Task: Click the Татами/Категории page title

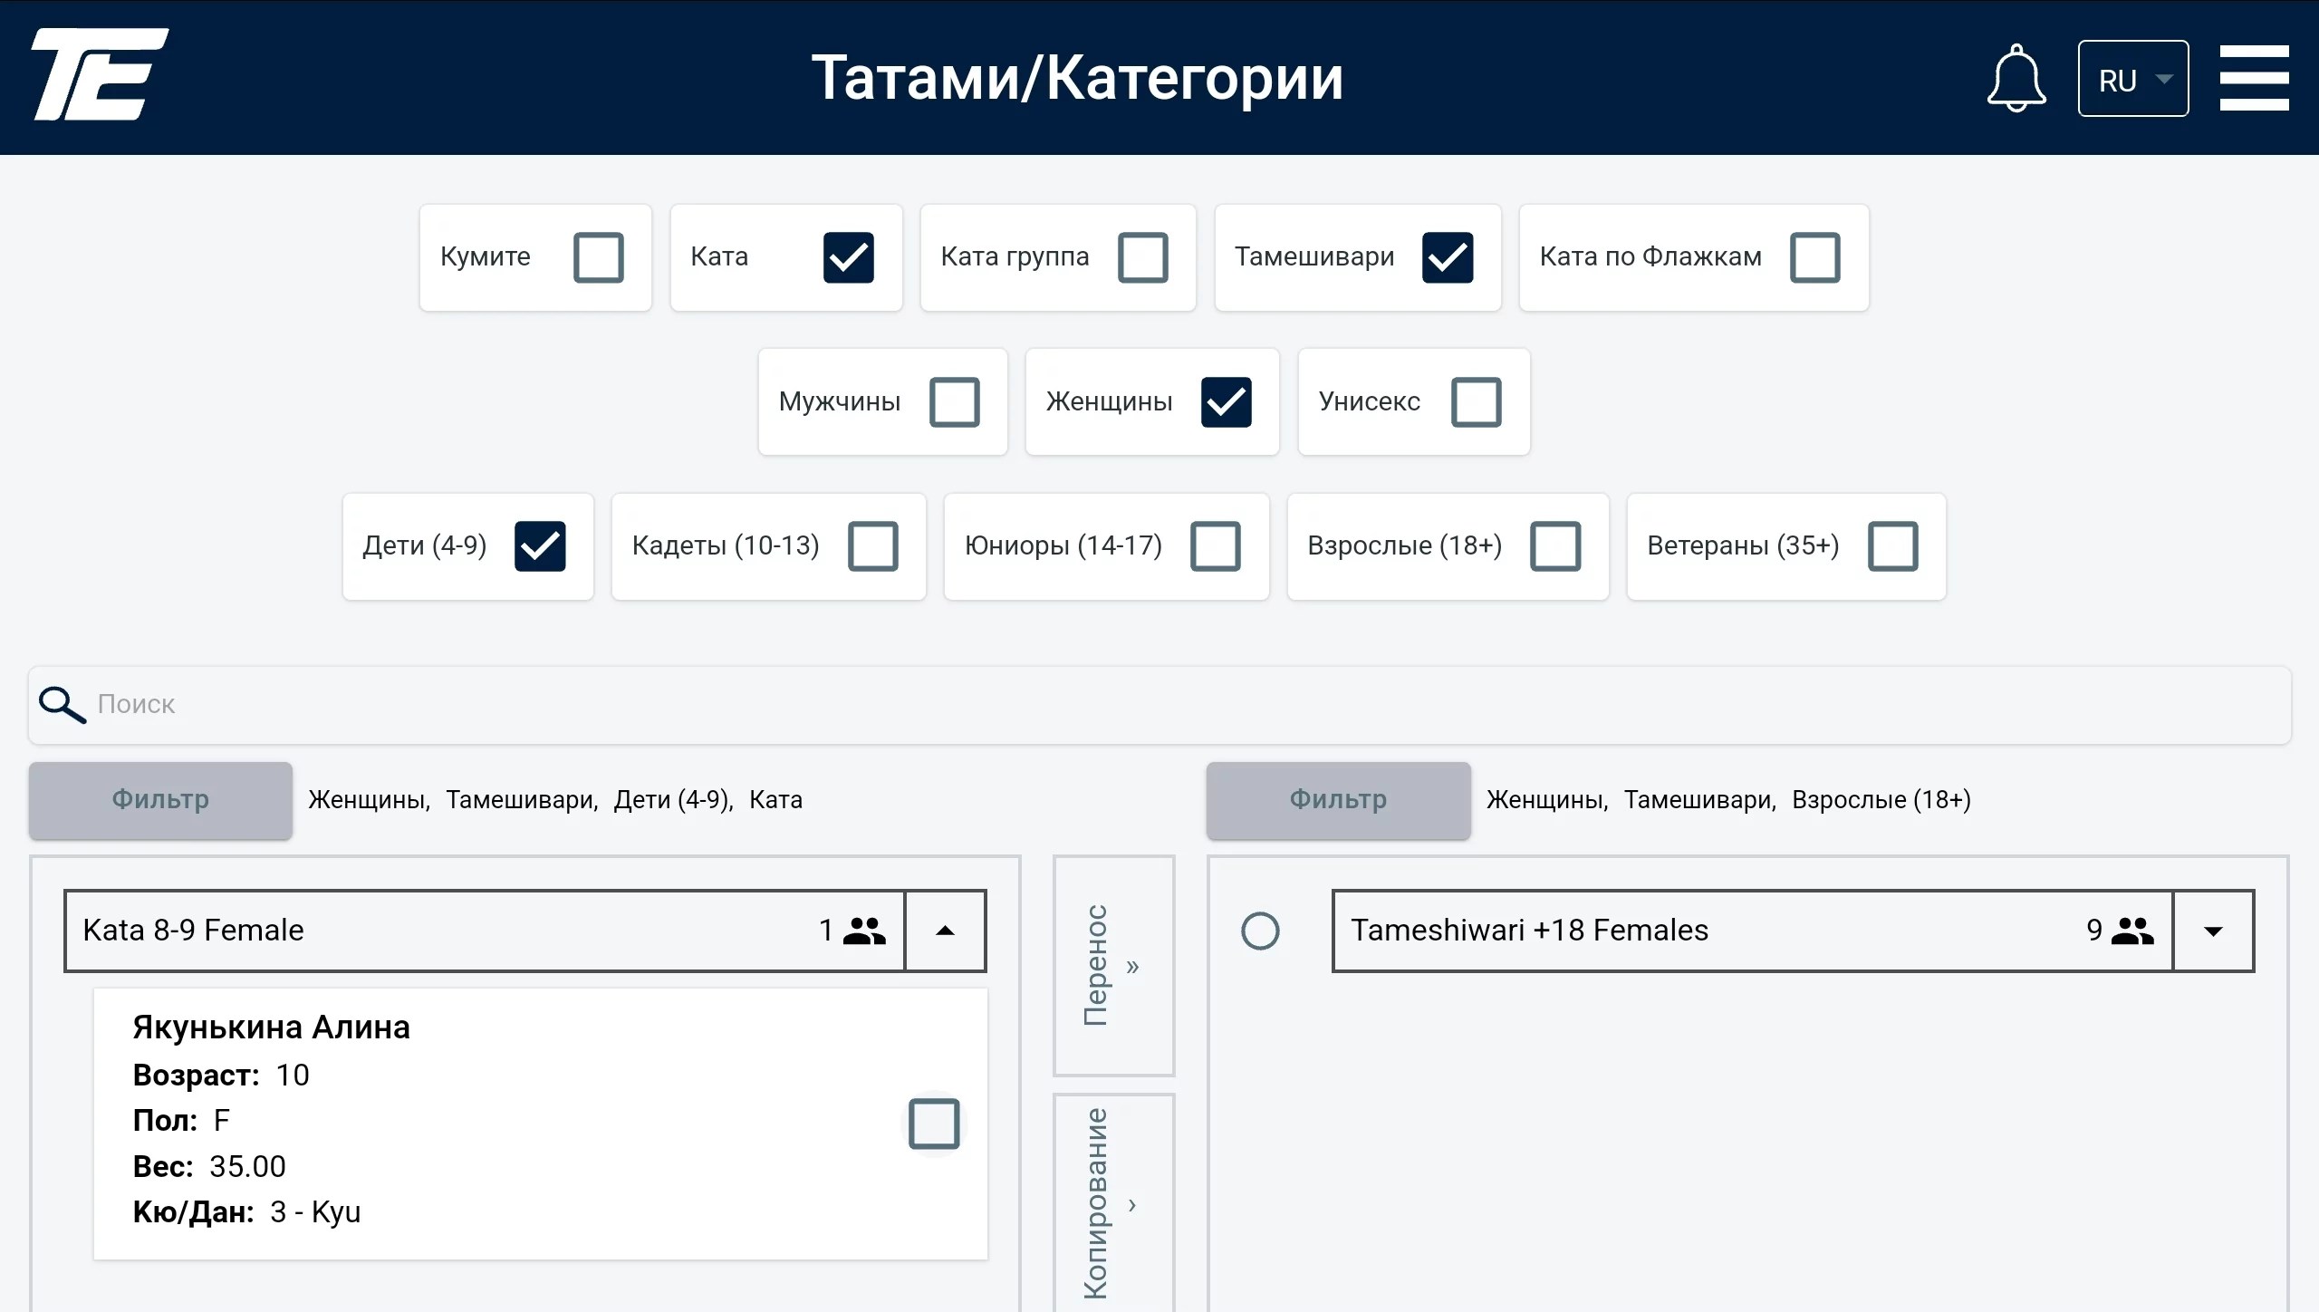Action: (1077, 78)
